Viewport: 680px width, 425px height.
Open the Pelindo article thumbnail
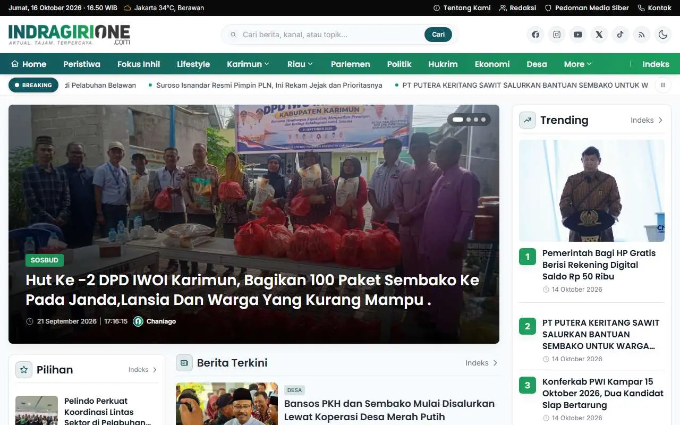pos(37,410)
